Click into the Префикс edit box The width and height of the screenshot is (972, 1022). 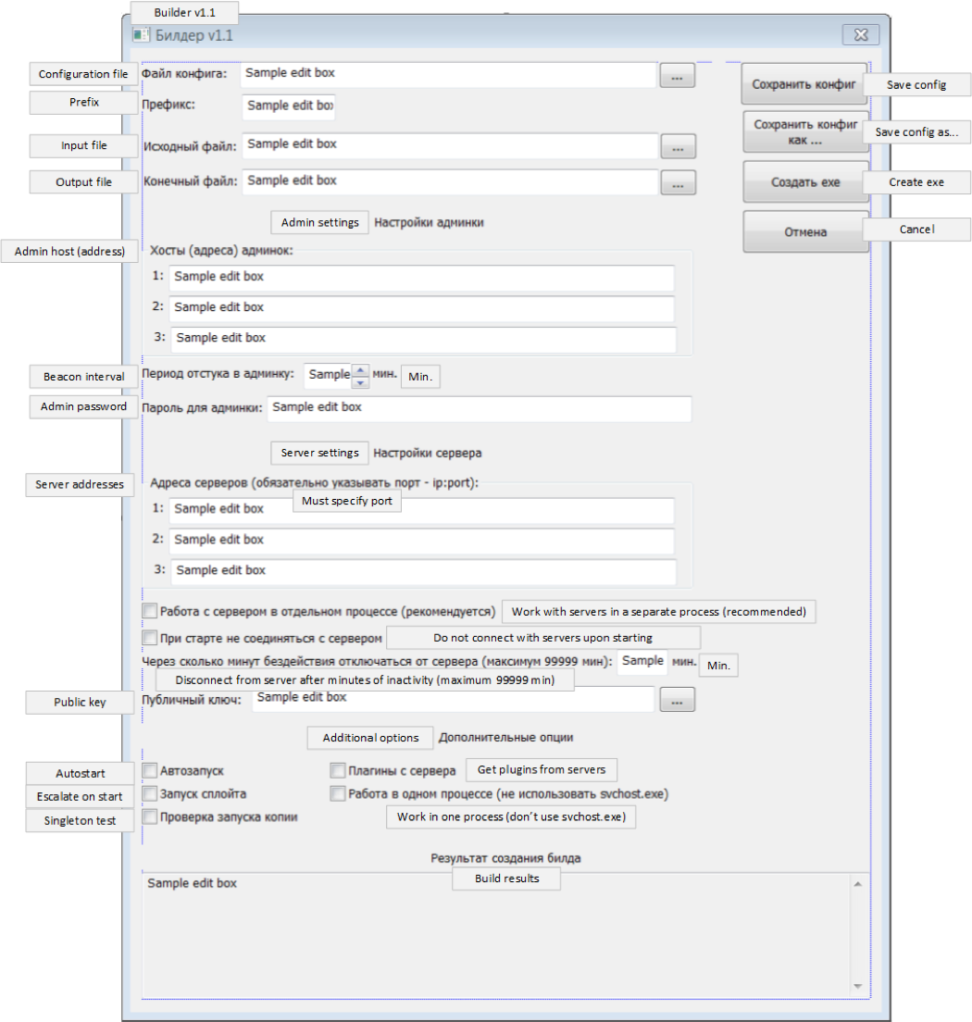tap(289, 106)
